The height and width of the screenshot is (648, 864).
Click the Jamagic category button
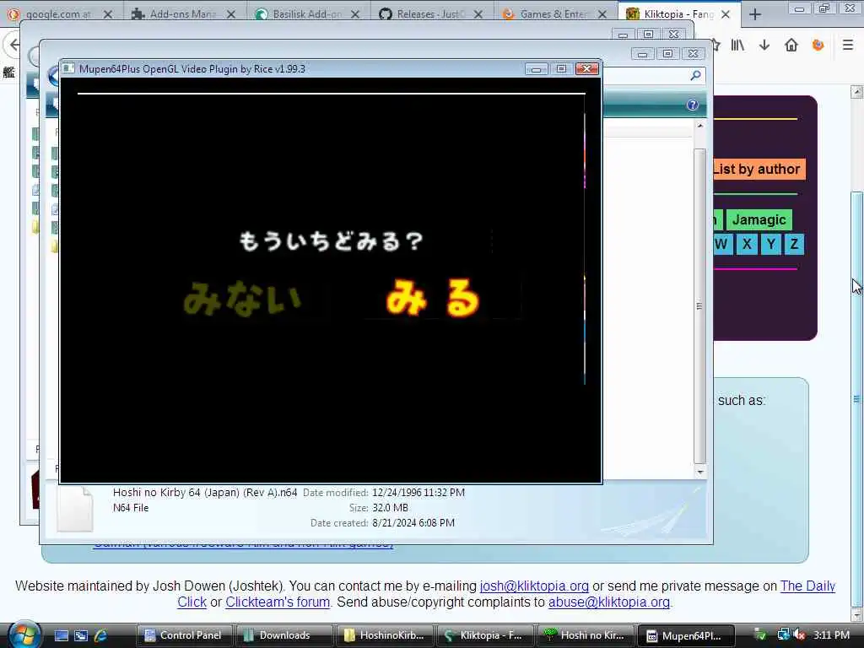click(759, 220)
